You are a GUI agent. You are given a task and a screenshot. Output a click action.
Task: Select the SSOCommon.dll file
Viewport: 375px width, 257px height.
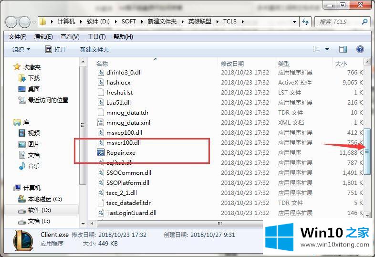pyautogui.click(x=129, y=173)
